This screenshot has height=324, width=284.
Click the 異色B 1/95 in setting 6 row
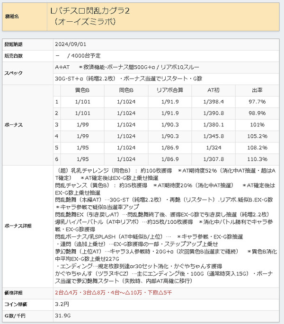pos(82,159)
